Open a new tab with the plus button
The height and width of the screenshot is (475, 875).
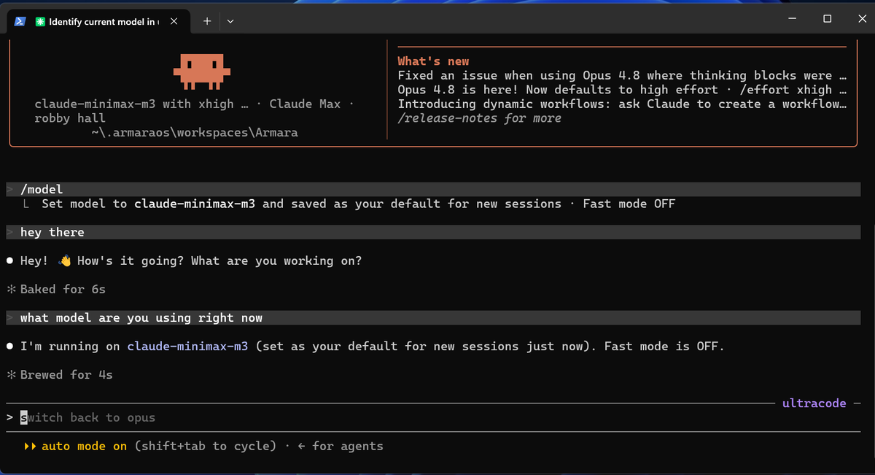pos(206,21)
